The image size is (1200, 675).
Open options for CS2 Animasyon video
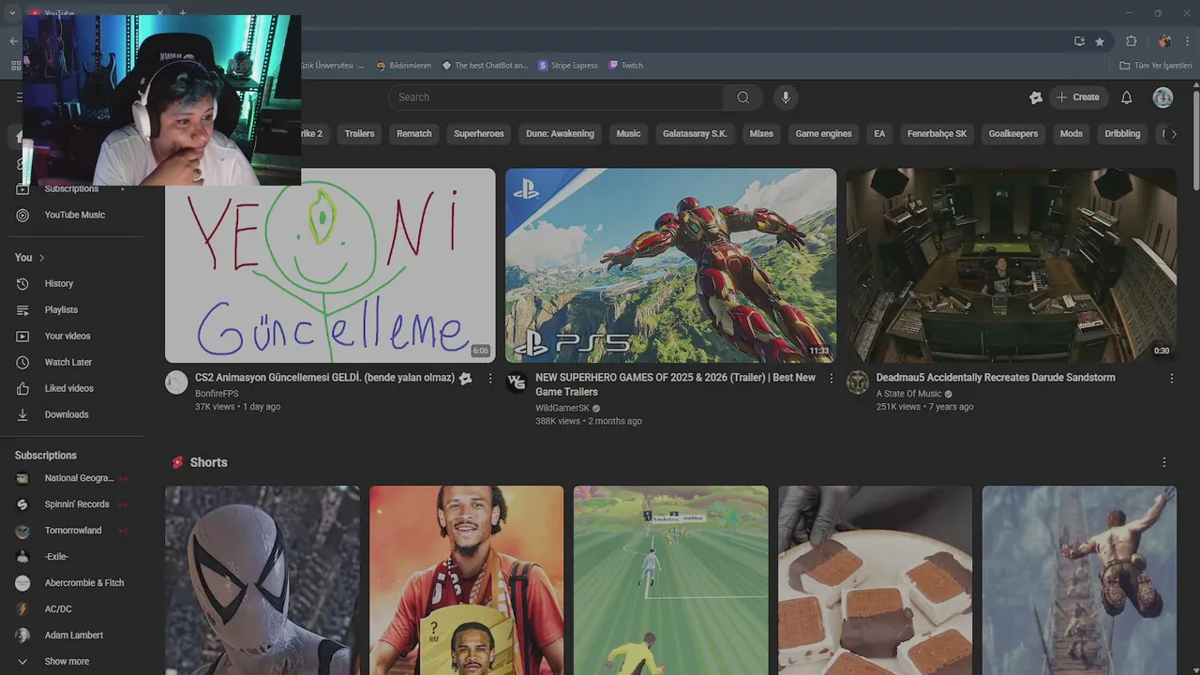click(489, 379)
